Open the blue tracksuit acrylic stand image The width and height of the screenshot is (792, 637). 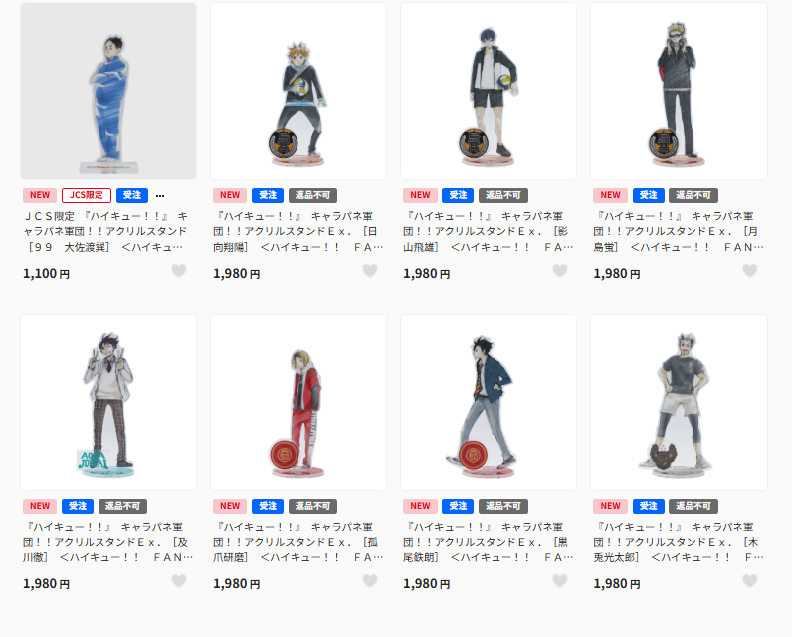click(108, 91)
